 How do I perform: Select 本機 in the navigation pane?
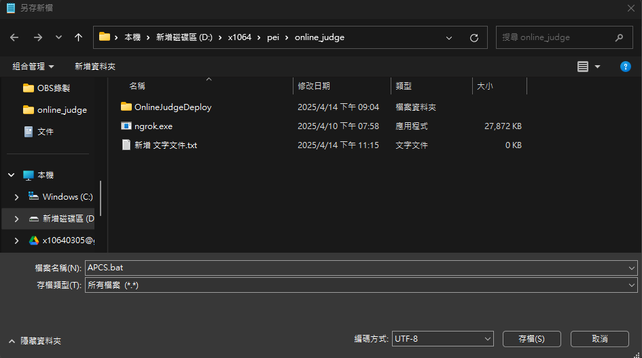(46, 175)
